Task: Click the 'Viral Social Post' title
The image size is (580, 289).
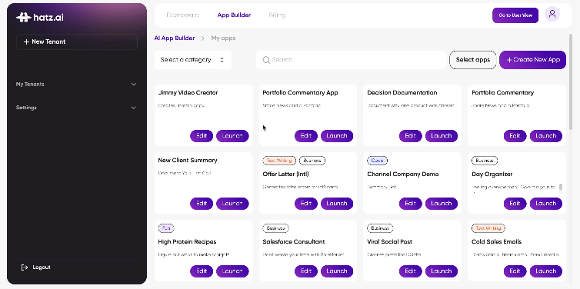Action: point(390,241)
